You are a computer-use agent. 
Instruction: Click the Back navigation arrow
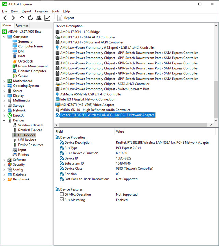pos(5,18)
